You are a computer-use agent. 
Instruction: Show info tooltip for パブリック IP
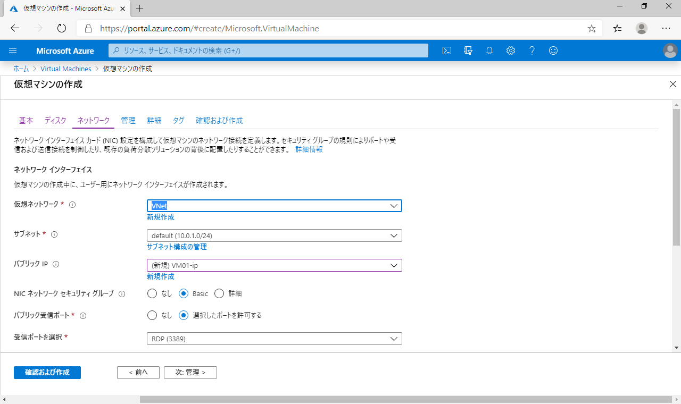point(56,264)
